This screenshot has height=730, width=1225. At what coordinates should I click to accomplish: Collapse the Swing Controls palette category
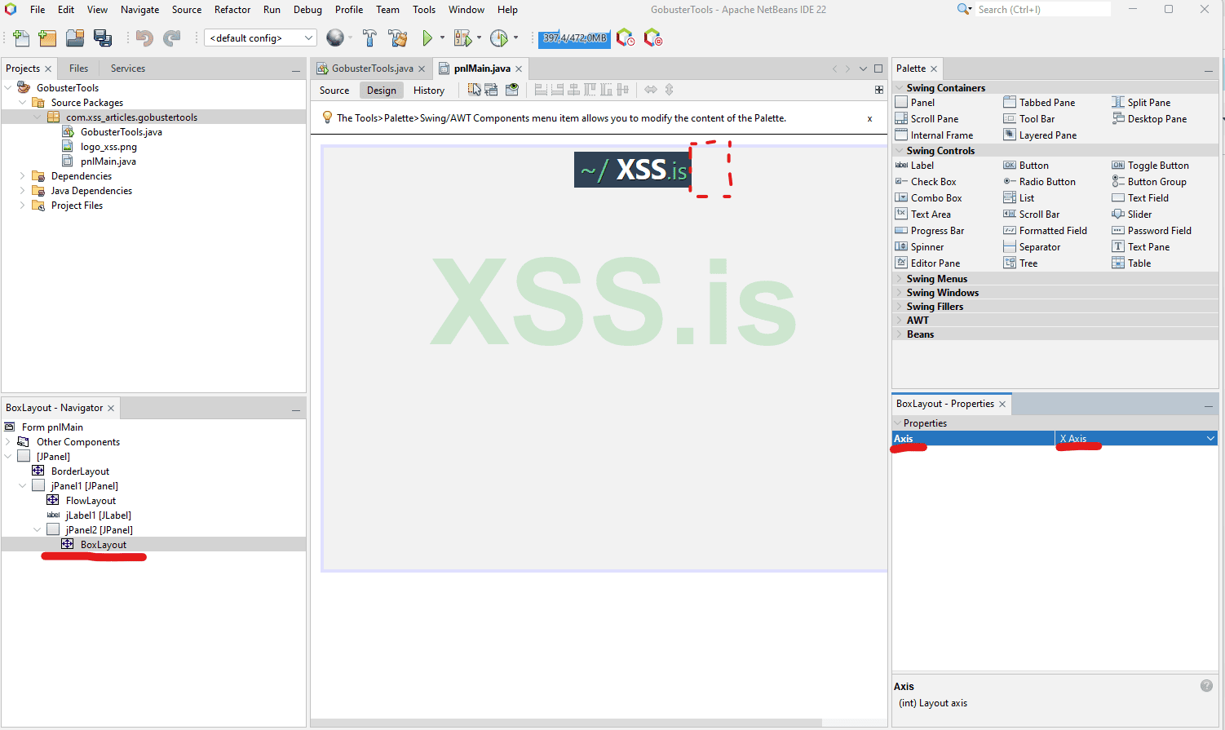coord(900,151)
